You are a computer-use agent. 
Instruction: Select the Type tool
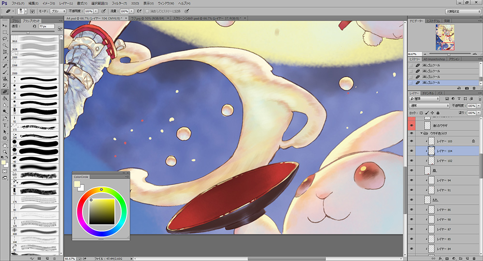click(x=5, y=125)
